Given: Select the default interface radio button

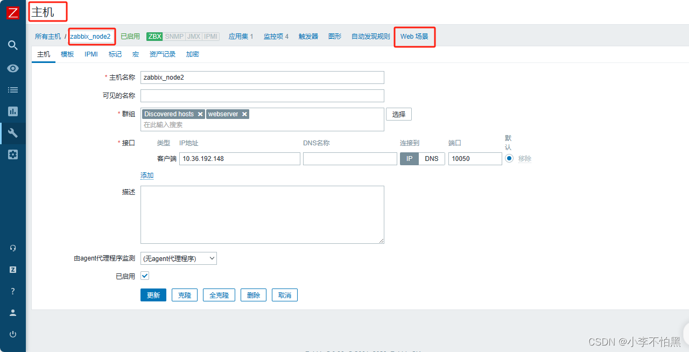Looking at the screenshot, I should point(510,158).
